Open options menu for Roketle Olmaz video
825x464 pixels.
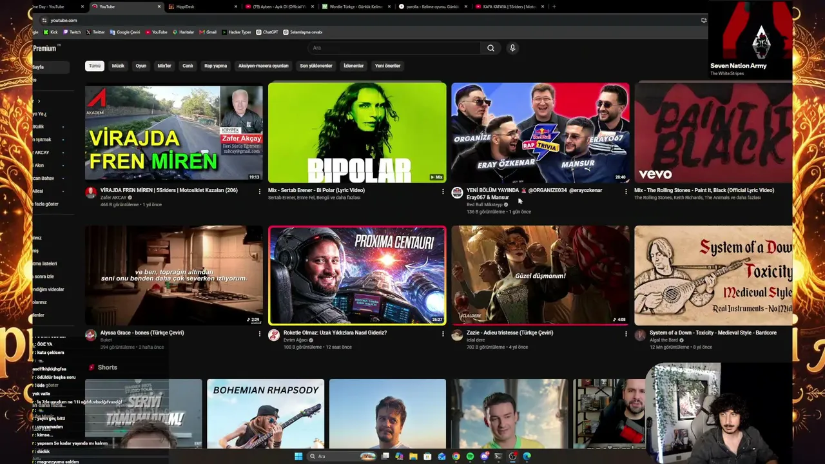pyautogui.click(x=443, y=334)
